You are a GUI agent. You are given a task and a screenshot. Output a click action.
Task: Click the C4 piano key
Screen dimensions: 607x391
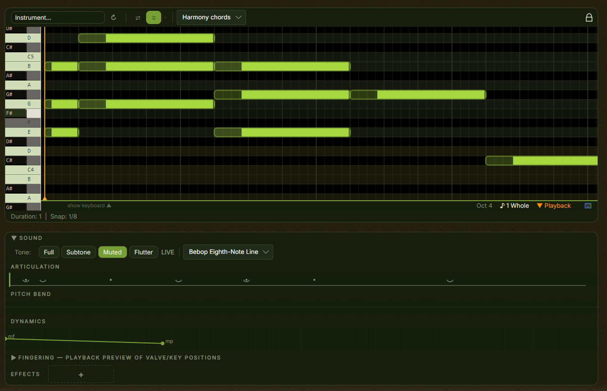click(x=23, y=170)
